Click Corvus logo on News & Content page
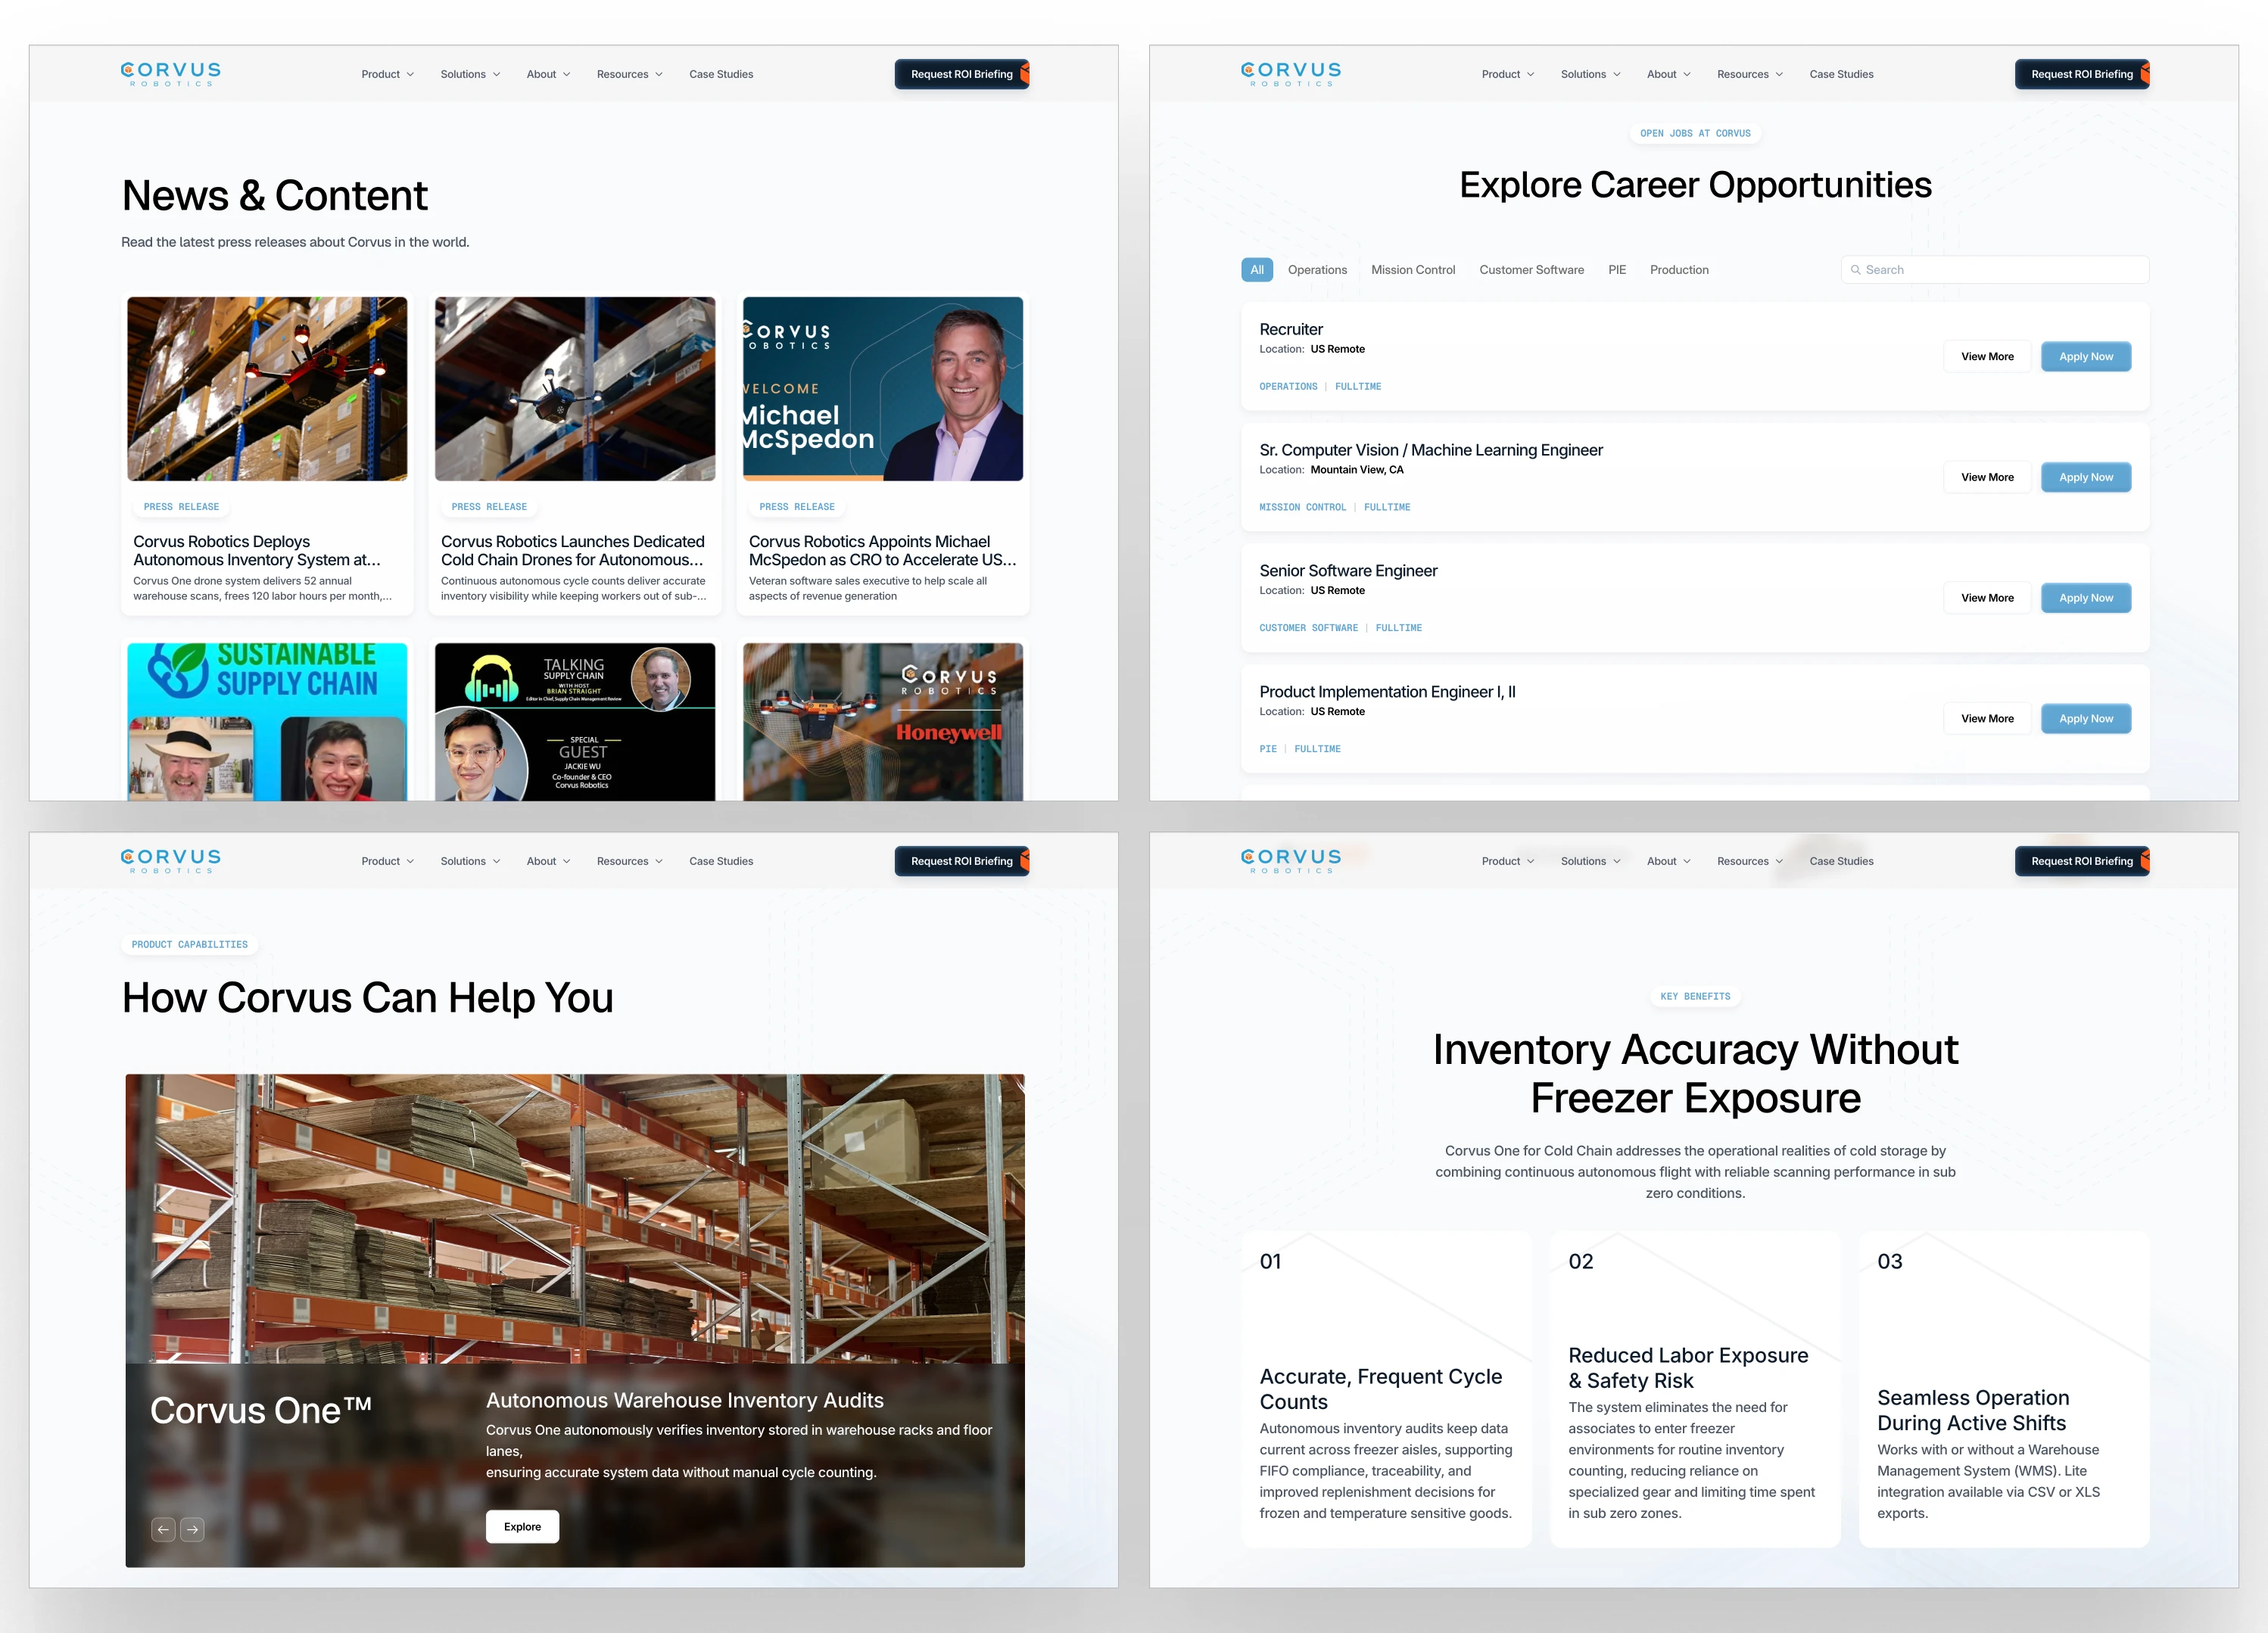The height and width of the screenshot is (1633, 2268). (x=170, y=74)
